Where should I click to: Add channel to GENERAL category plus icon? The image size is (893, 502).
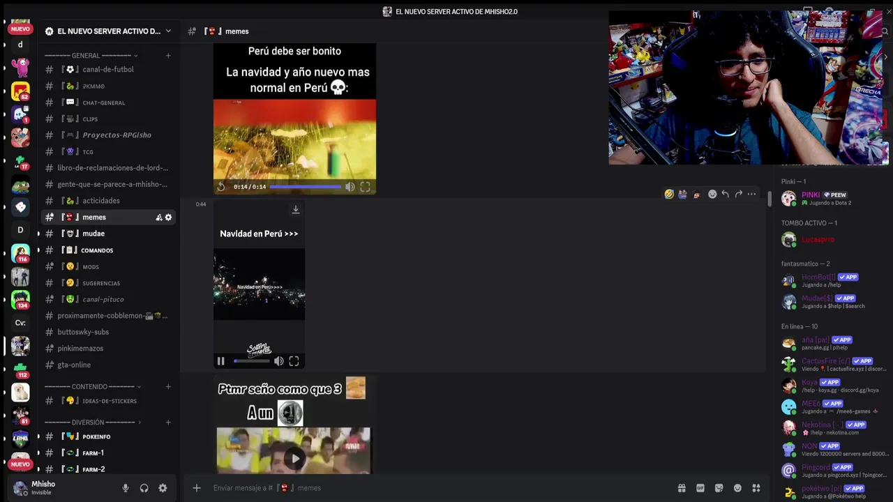coord(168,56)
